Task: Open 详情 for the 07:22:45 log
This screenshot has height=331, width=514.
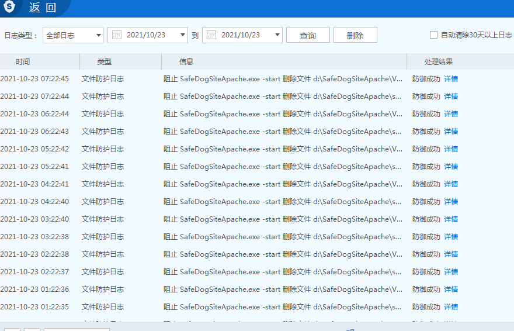Action: pos(451,79)
